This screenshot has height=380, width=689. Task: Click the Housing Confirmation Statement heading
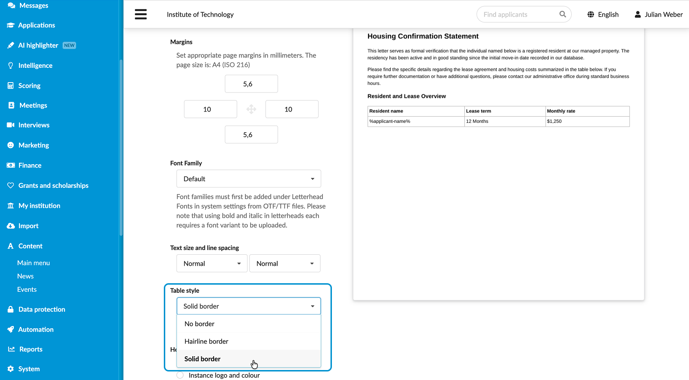coord(423,36)
